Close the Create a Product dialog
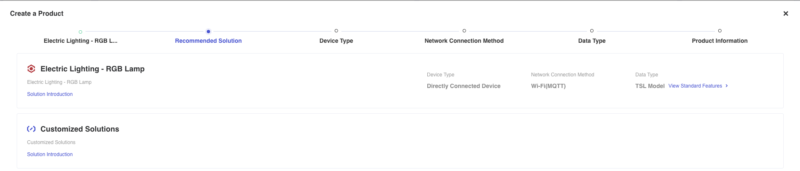800x171 pixels. (x=786, y=14)
